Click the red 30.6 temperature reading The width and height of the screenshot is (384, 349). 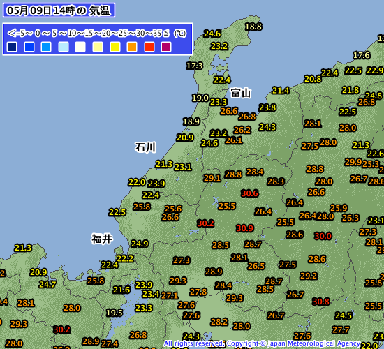click(249, 193)
